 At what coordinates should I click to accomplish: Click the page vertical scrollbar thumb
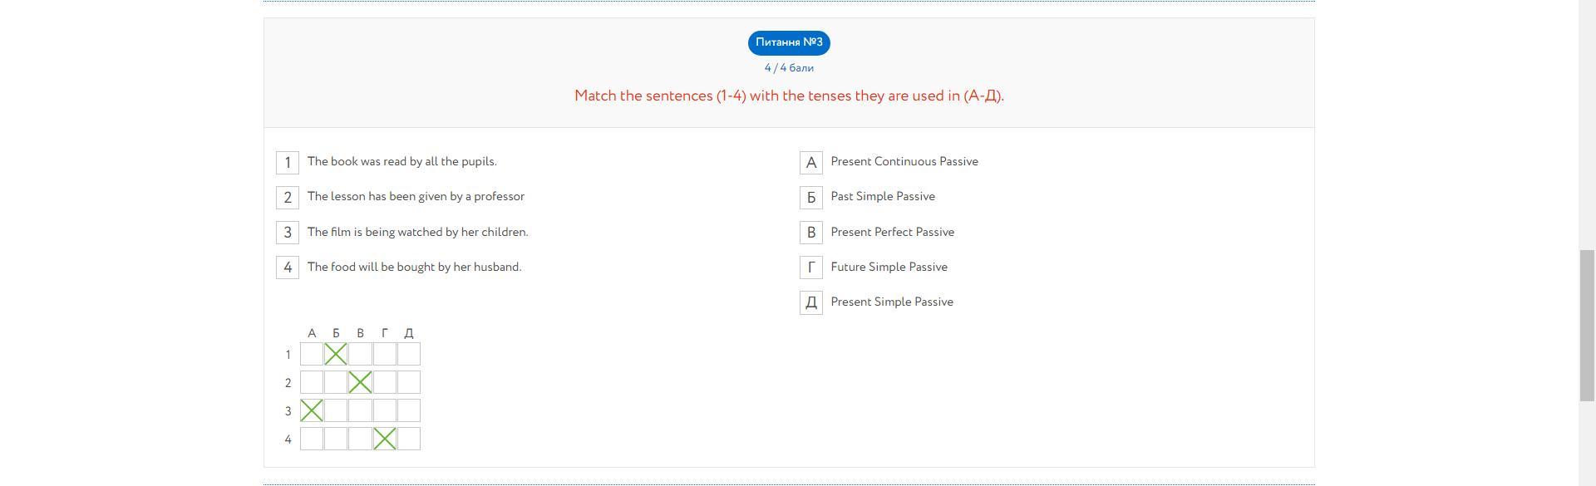coord(1587,325)
